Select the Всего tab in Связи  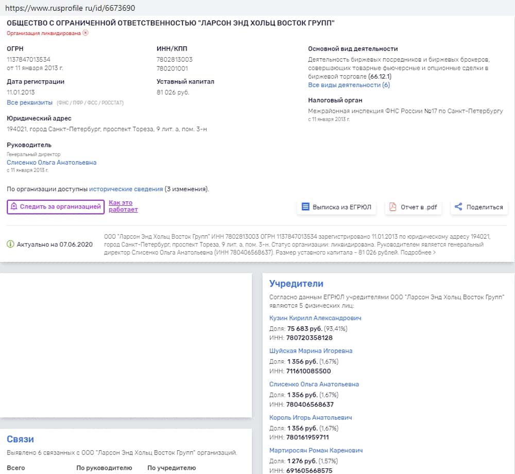16,468
